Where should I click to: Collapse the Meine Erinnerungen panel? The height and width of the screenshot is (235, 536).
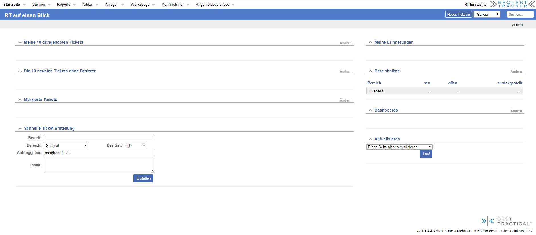click(x=370, y=42)
